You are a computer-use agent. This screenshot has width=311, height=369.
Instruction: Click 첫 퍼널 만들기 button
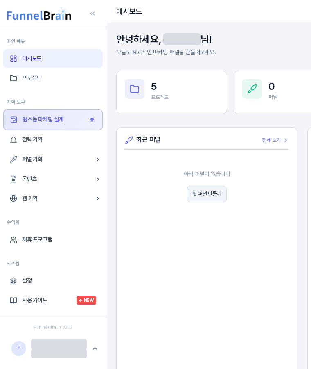207,194
